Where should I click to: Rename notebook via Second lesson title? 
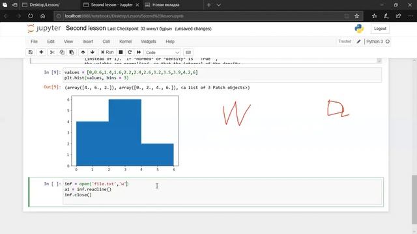tap(85, 28)
